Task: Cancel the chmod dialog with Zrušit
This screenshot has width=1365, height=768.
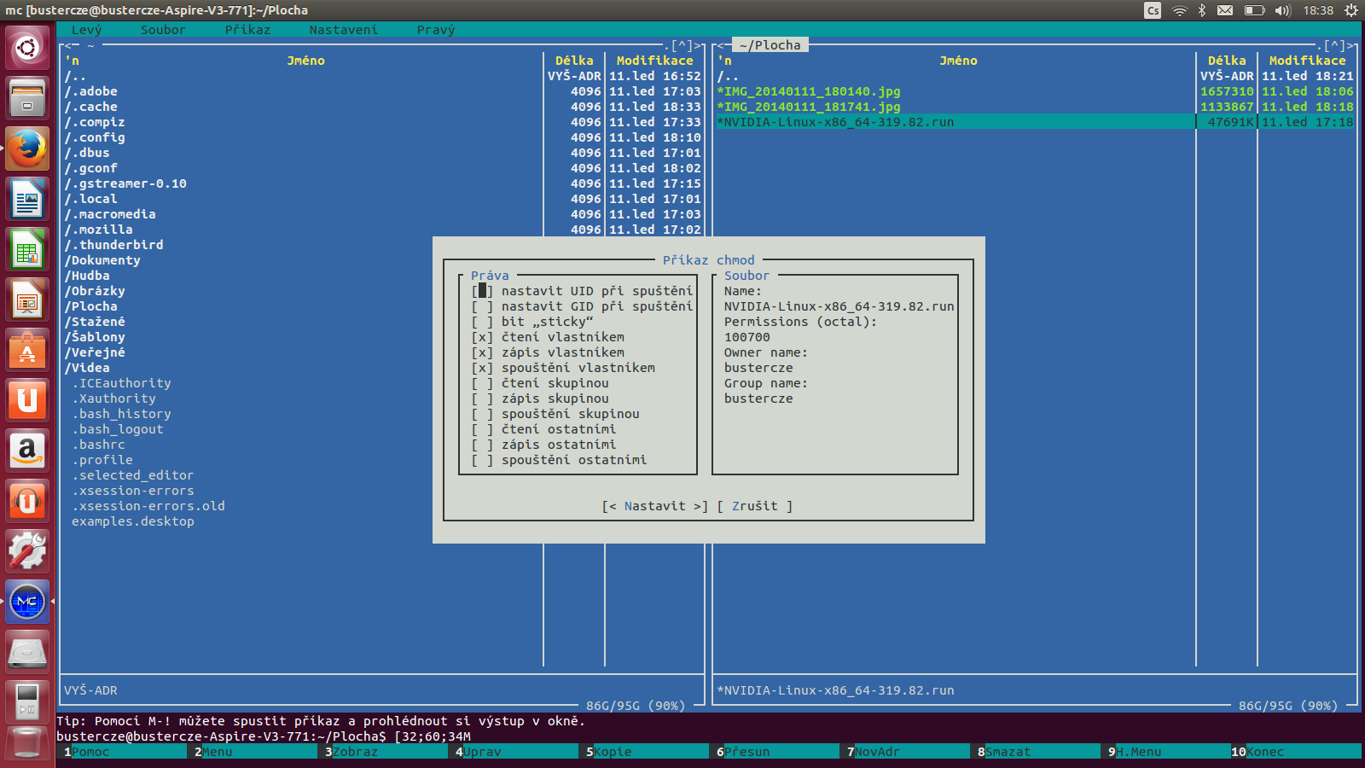Action: [x=754, y=506]
